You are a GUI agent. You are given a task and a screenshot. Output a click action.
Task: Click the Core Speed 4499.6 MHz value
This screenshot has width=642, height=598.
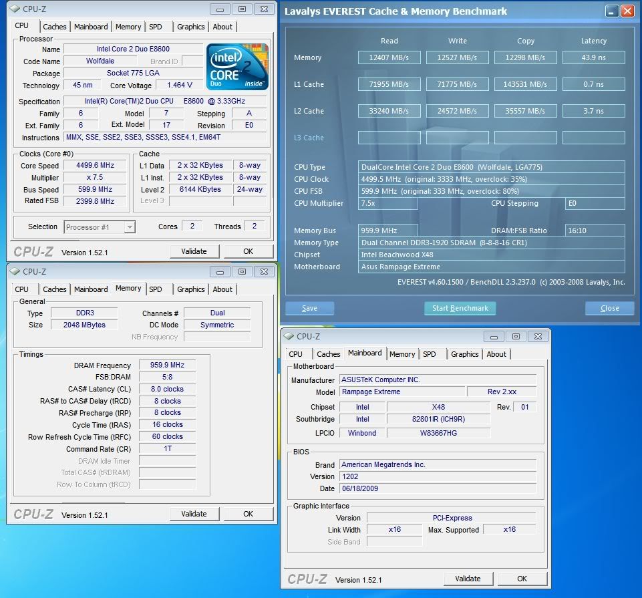pos(96,165)
